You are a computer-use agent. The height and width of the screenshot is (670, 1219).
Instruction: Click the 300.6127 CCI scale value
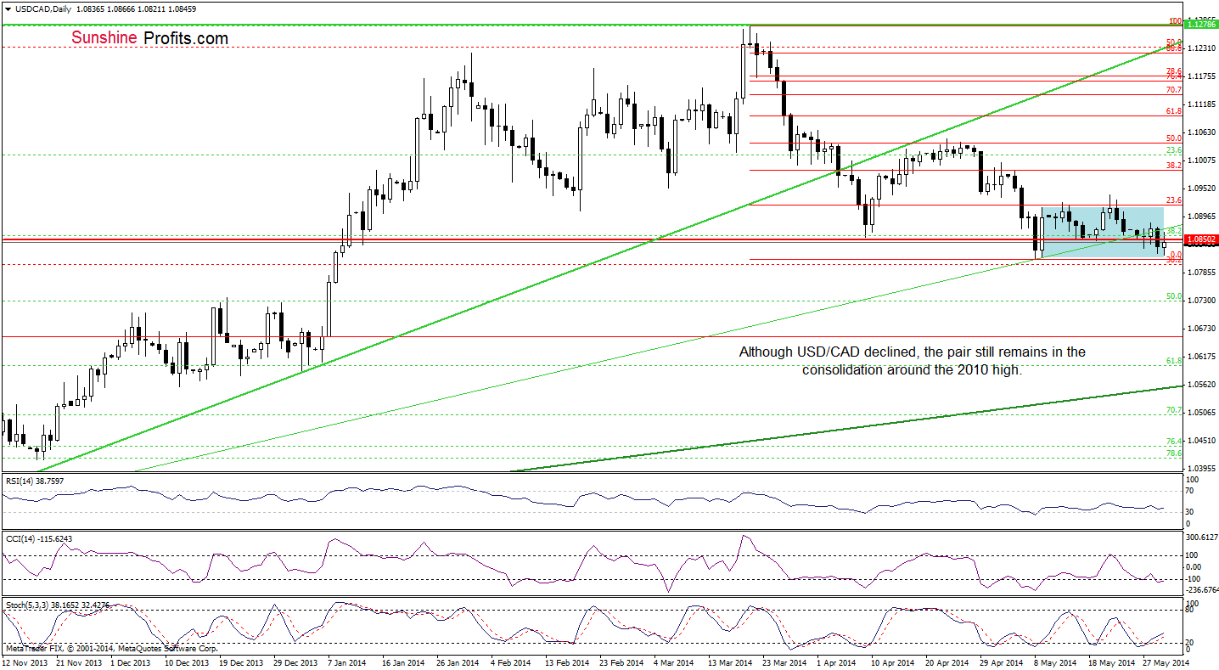(1202, 538)
